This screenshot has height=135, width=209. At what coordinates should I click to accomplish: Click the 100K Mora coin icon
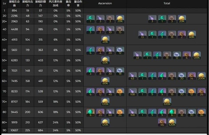[x=105, y=102]
